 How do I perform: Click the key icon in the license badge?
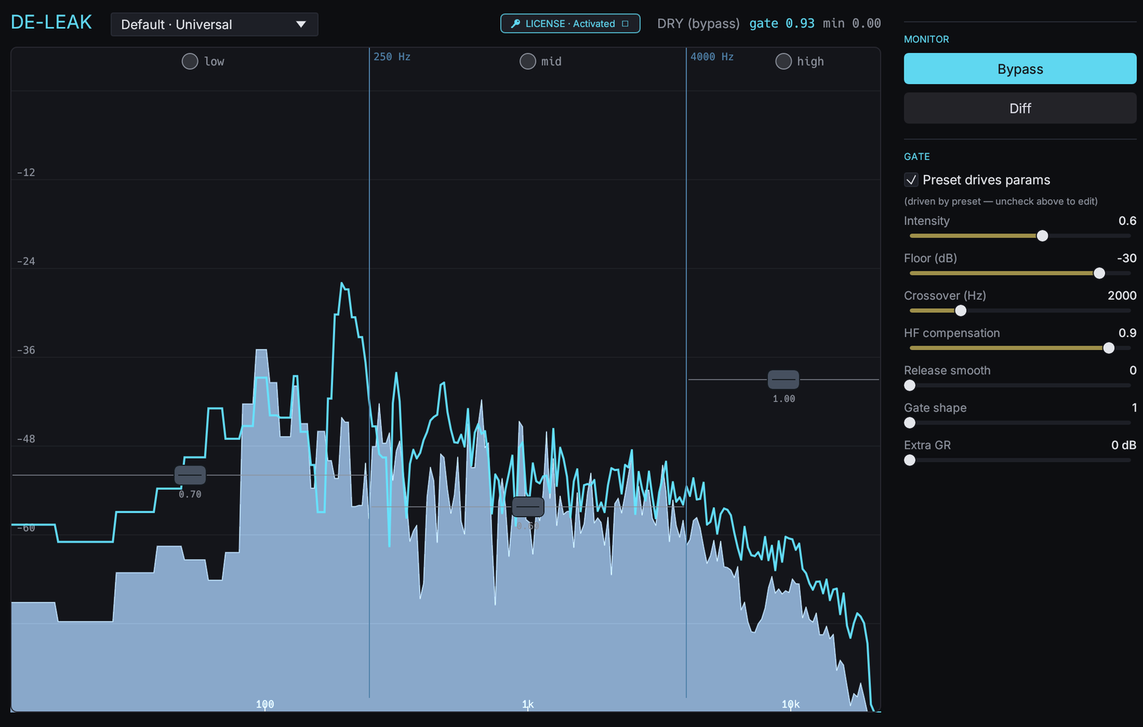pos(516,24)
